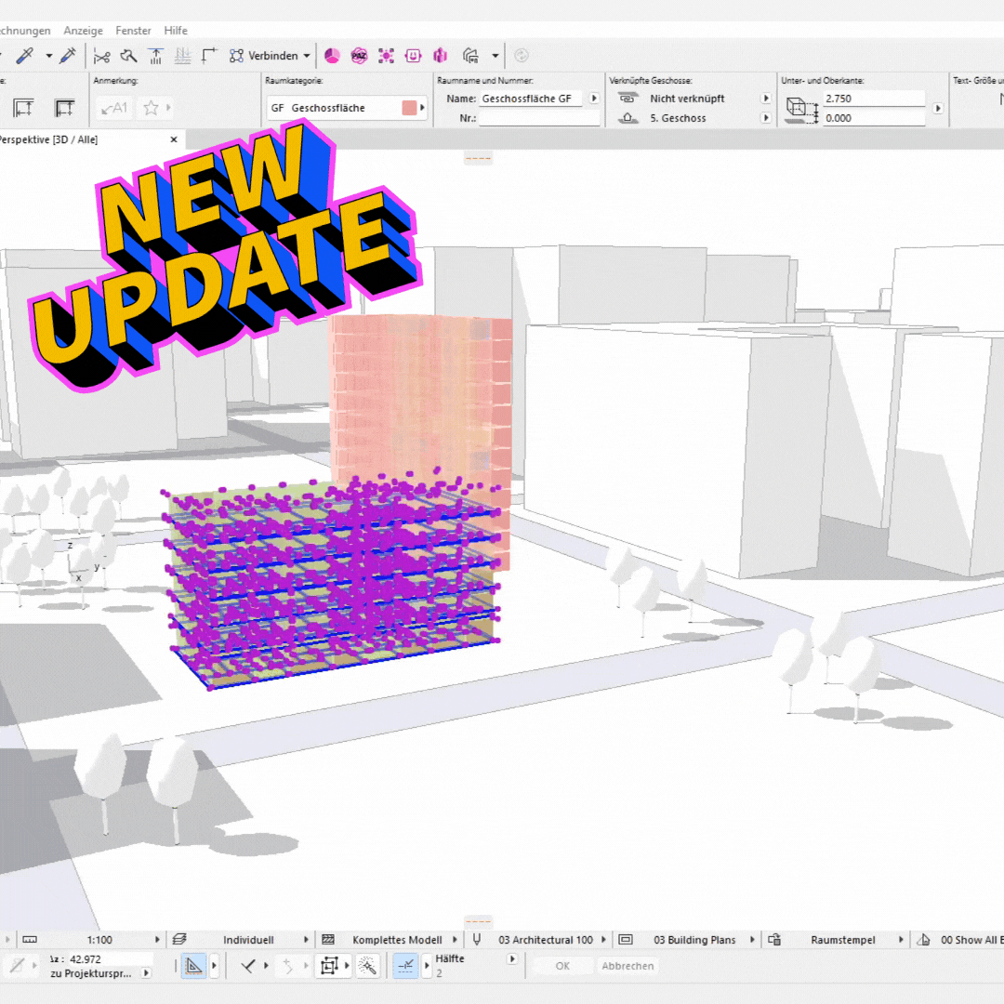Toggle the snap points Hälfte button
The image size is (1004, 1004).
tap(405, 966)
